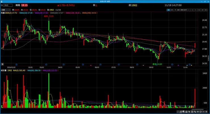The image size is (210, 114).
Task: Switch to 15-minute interval
Action: pos(199,10)
